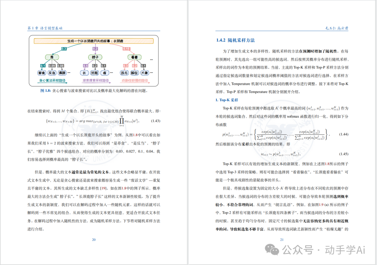Image resolution: width=377 pixels, height=265 pixels.
Task: Click the blue leaf node '偶蹄'
Action: [x=62, y=73]
